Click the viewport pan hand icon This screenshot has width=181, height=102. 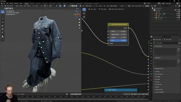[x=79, y=22]
